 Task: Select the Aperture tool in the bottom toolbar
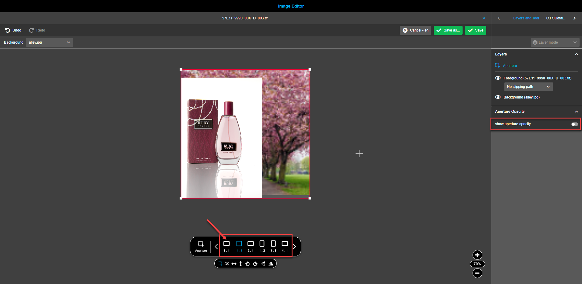click(x=201, y=246)
